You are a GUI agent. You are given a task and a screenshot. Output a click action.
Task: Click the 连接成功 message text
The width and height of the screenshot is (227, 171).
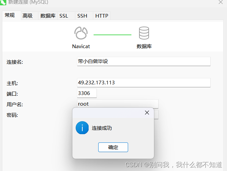point(102,128)
